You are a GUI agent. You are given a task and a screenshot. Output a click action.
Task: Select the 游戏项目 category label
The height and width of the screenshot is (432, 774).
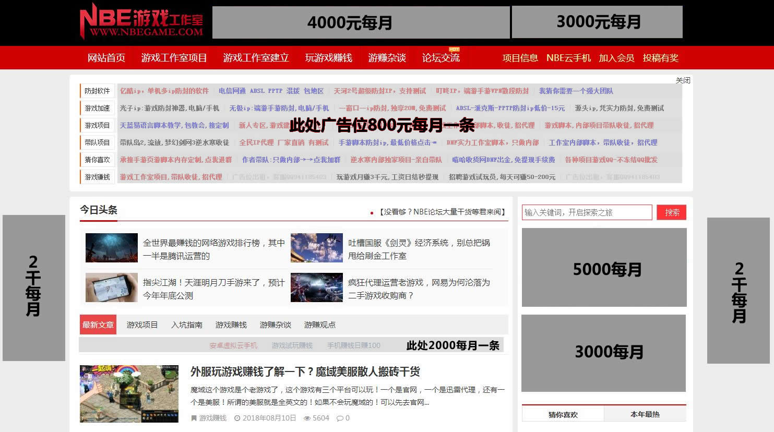(x=97, y=125)
